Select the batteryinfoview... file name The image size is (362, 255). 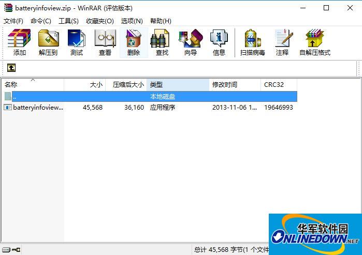click(38, 108)
